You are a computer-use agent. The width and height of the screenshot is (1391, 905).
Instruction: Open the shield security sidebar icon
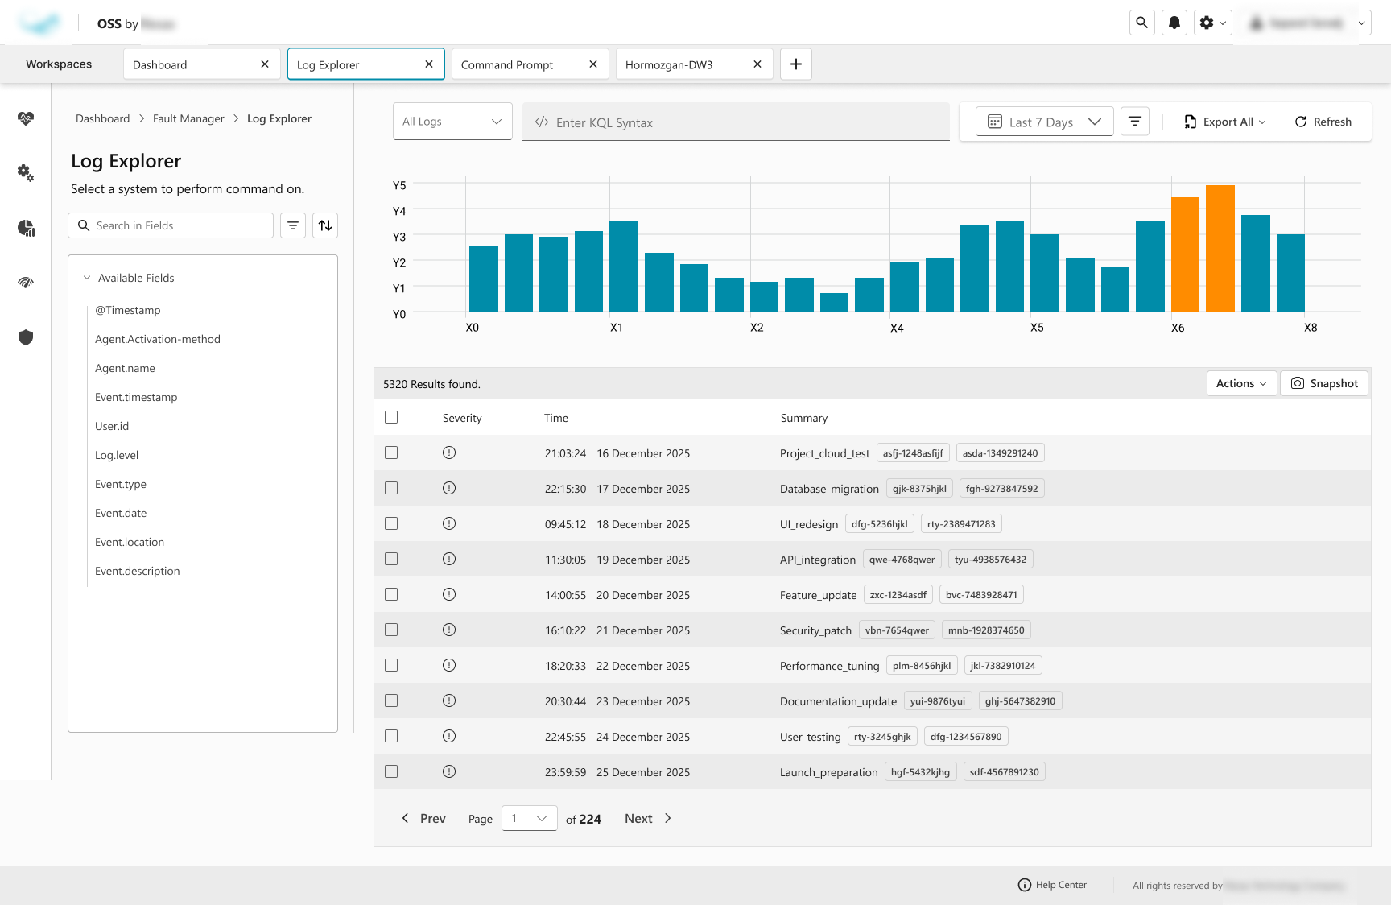26,337
